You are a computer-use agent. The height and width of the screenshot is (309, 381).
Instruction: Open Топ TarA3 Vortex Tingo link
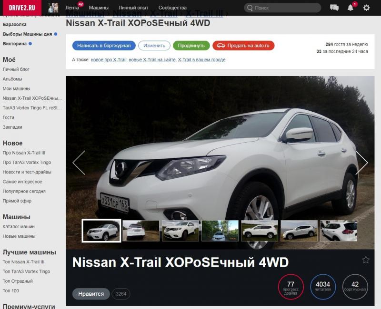coord(27,271)
